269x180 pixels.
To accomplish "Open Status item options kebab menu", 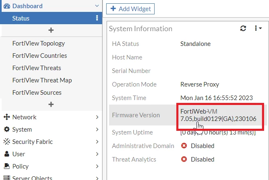I will [x=97, y=18].
